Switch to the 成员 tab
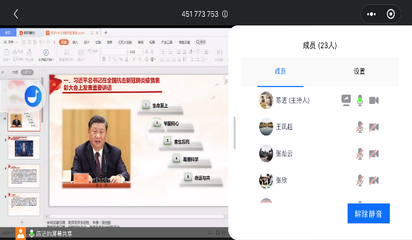This screenshot has height=240, width=412. (280, 71)
